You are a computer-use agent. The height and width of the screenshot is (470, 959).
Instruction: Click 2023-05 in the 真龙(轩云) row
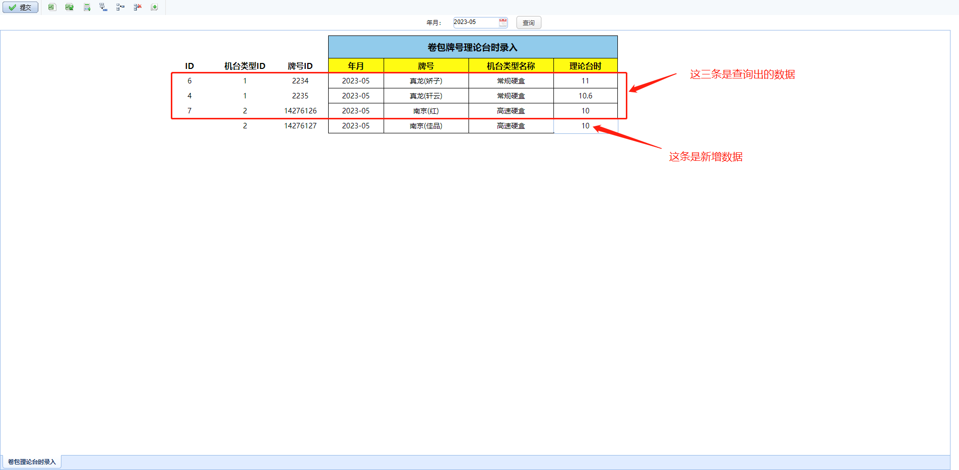tap(356, 96)
